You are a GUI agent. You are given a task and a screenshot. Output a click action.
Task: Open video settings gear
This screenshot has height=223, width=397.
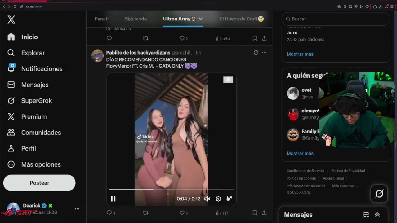point(218,199)
